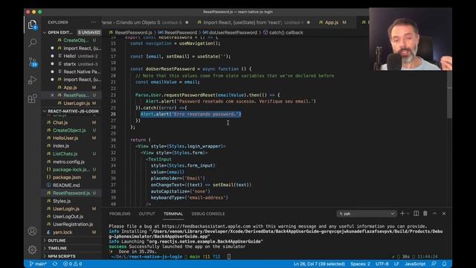
Task: Open the Run and Debug view
Action: click(x=32, y=80)
